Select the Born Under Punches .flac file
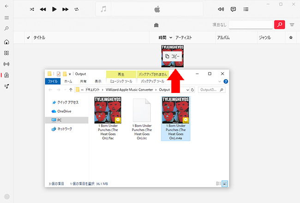Image resolution: width=300 pixels, height=203 pixels. tap(108, 118)
